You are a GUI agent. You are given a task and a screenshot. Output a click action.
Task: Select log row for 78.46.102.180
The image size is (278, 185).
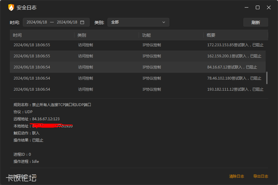pyautogui.click(x=137, y=78)
